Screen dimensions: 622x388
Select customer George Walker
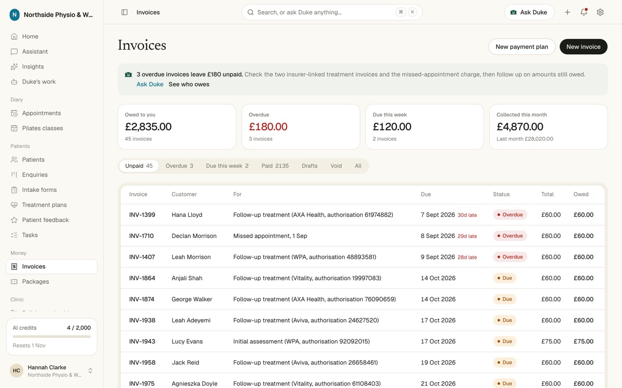[192, 299]
